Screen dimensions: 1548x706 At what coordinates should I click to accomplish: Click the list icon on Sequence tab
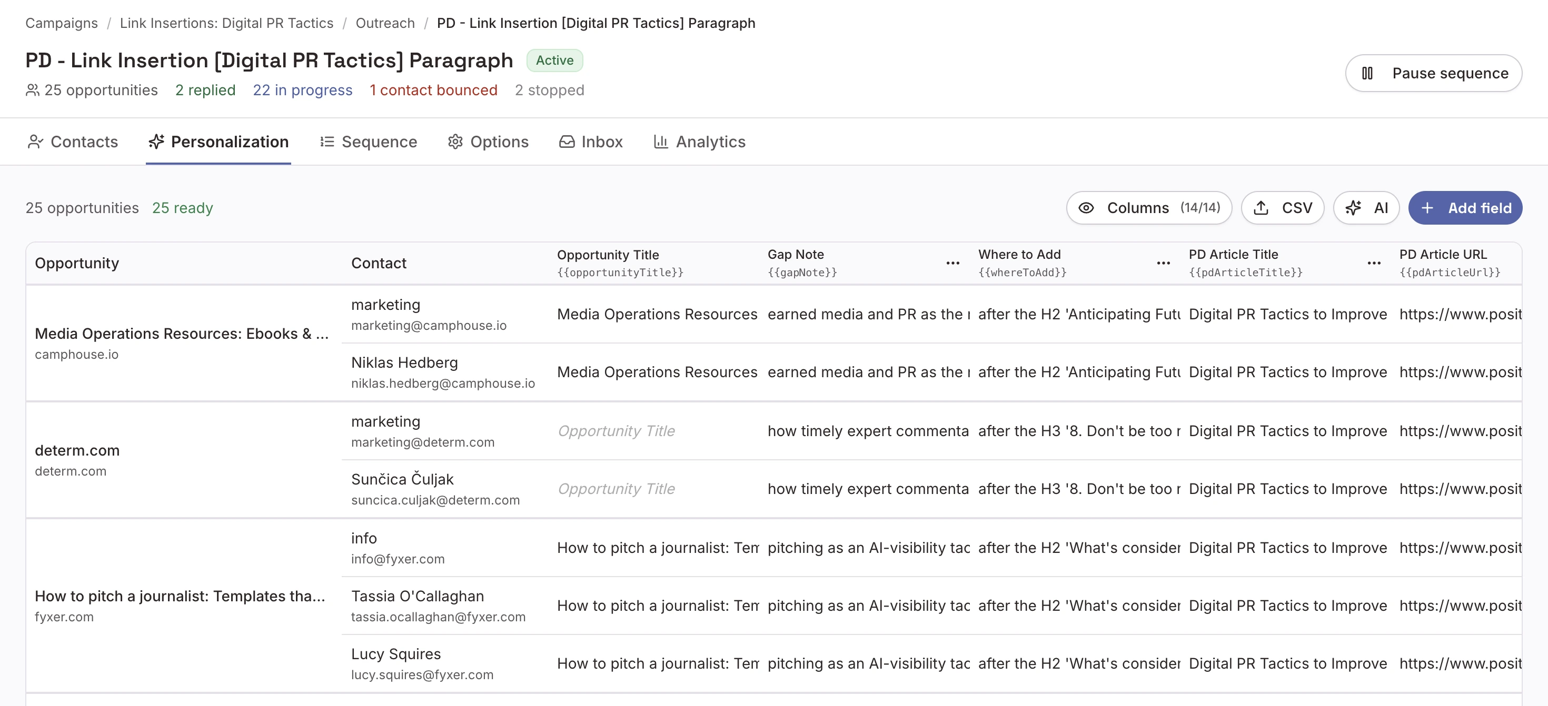point(327,142)
